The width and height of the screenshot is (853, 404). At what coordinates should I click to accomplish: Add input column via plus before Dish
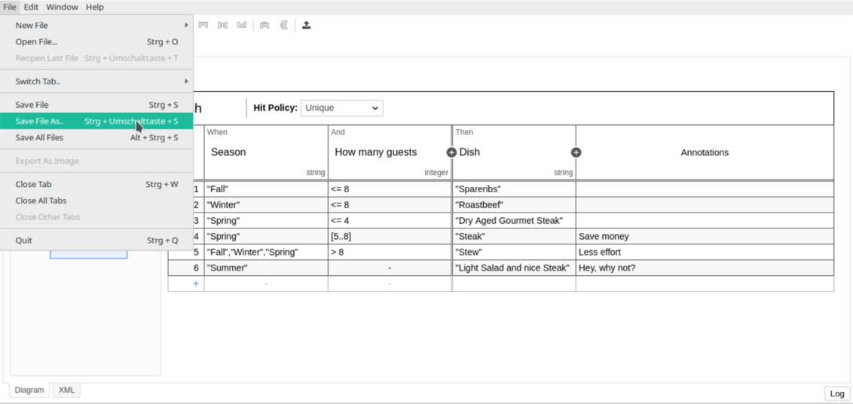click(451, 152)
